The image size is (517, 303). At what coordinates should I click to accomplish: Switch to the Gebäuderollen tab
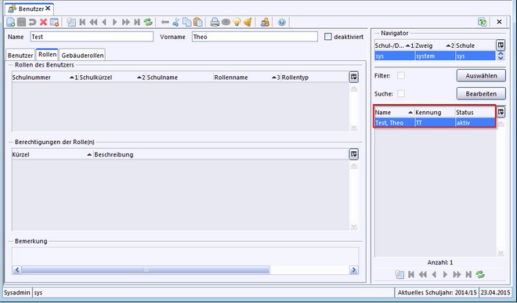pos(82,55)
